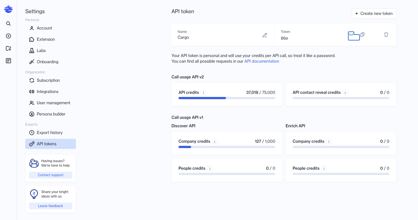Click Contact support button
This screenshot has width=418, height=220.
click(51, 175)
